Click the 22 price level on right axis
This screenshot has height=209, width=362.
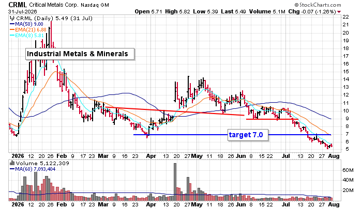(345, 17)
